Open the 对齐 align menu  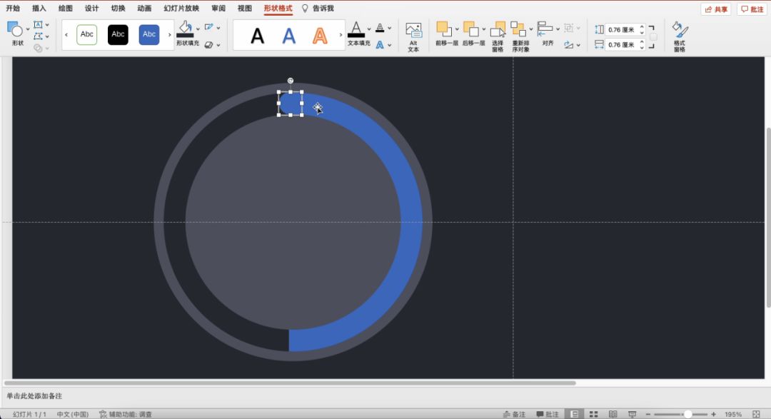pyautogui.click(x=548, y=34)
